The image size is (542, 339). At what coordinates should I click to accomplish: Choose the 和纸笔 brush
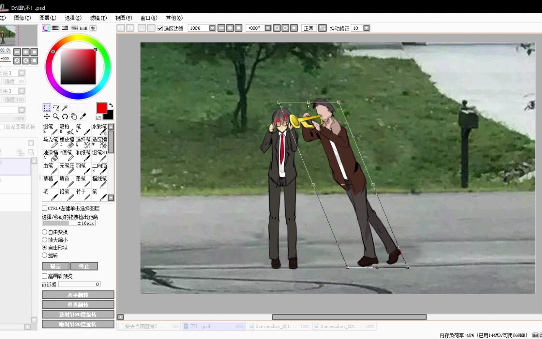(x=83, y=155)
